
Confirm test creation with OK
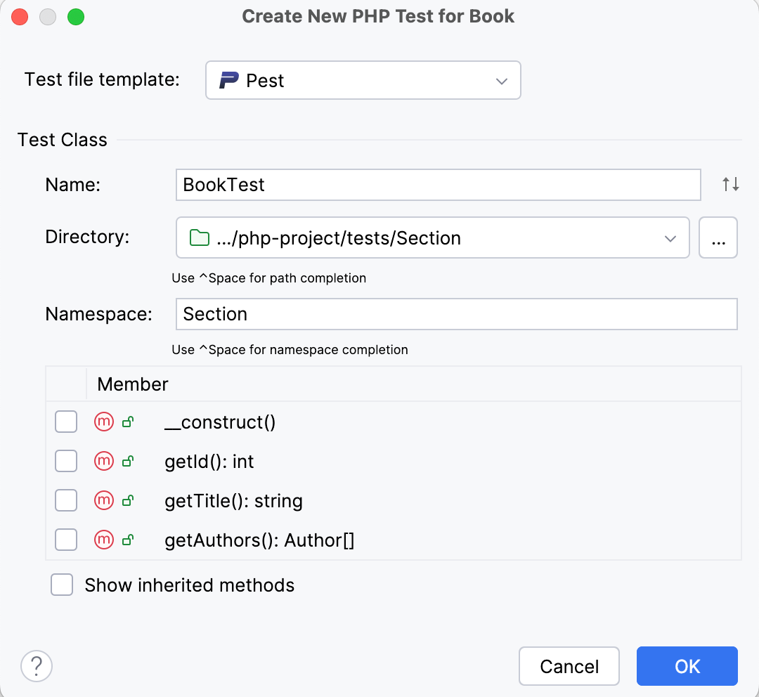pyautogui.click(x=687, y=666)
